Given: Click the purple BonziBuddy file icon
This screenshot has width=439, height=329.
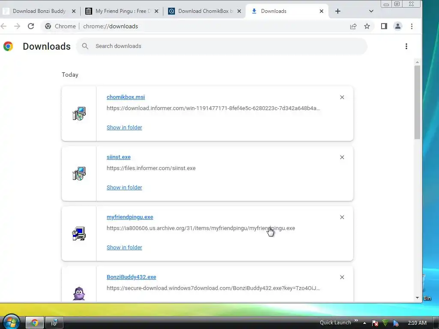Looking at the screenshot, I should pos(79,293).
